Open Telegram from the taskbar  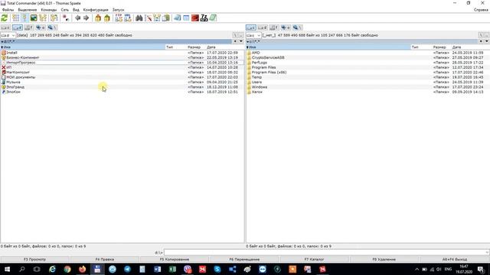click(128, 269)
